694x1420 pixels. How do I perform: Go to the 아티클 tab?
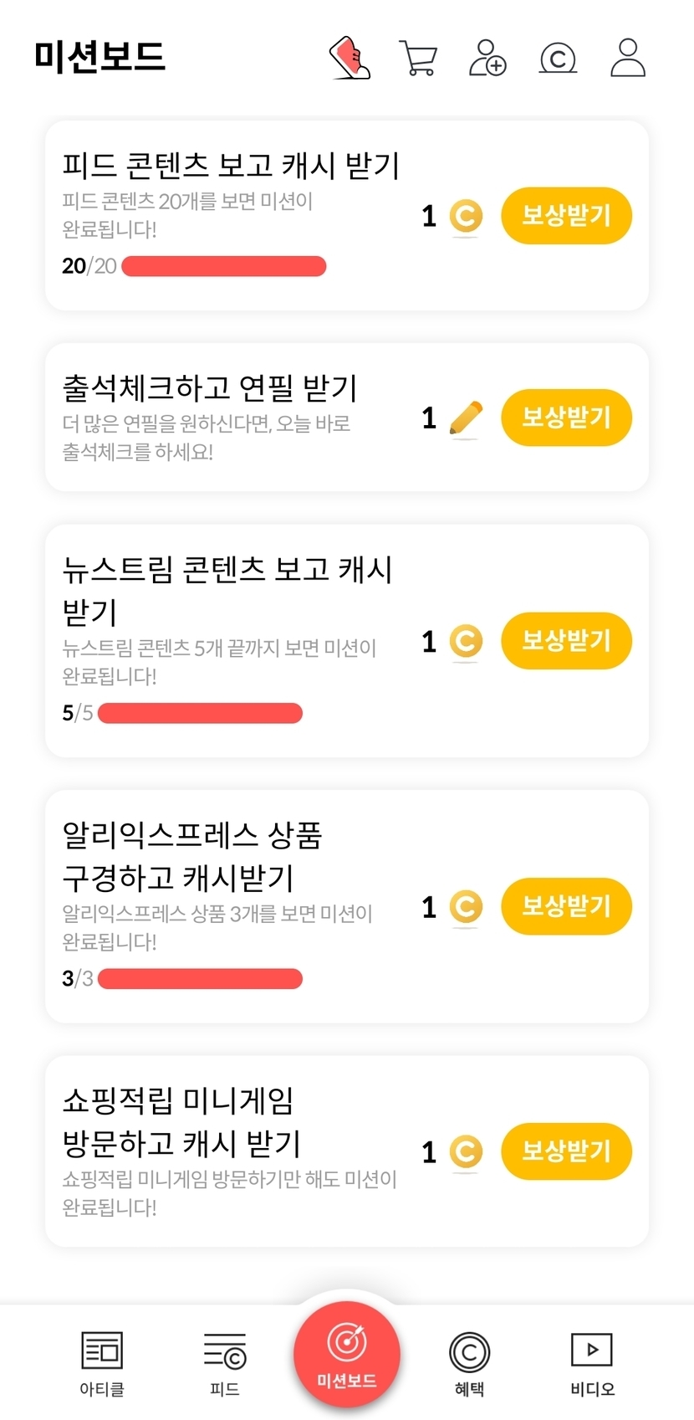coord(102,1364)
